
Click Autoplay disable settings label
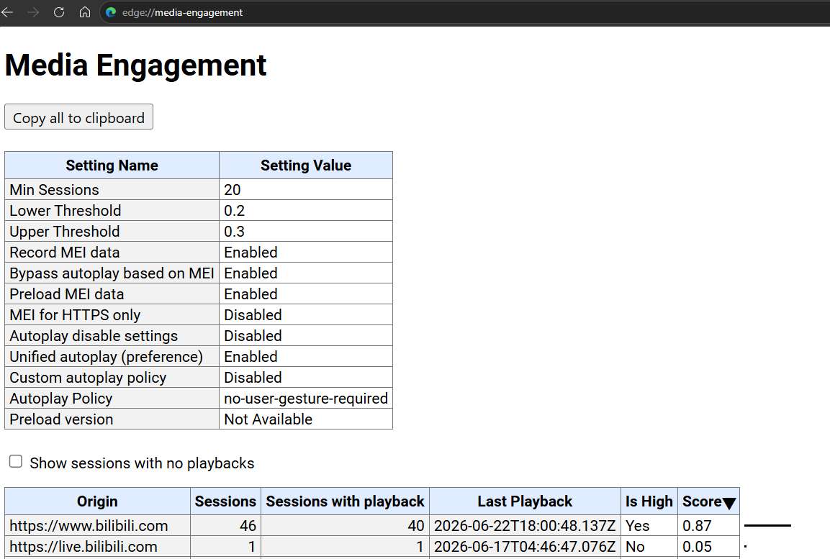94,336
